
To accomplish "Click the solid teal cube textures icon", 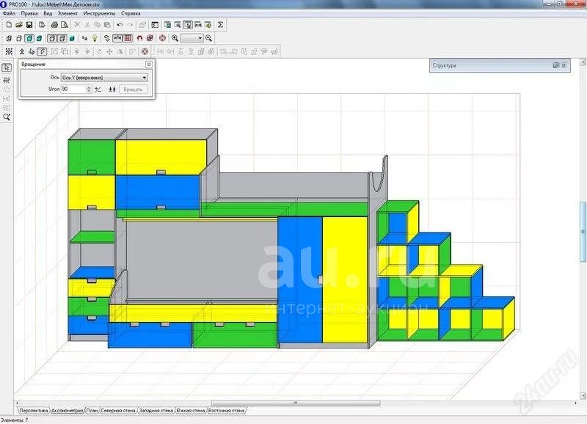I will [72, 38].
